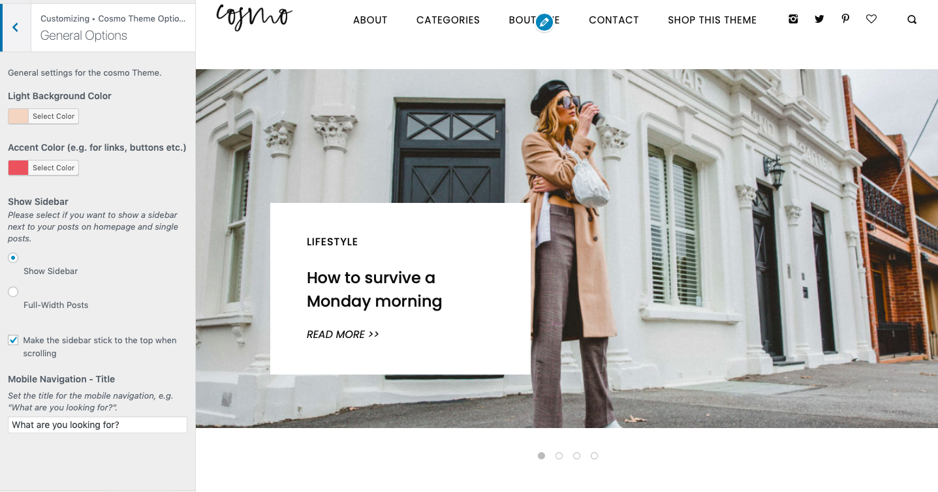Toggle the sticky sidebar checkbox
This screenshot has width=938, height=492.
click(13, 340)
